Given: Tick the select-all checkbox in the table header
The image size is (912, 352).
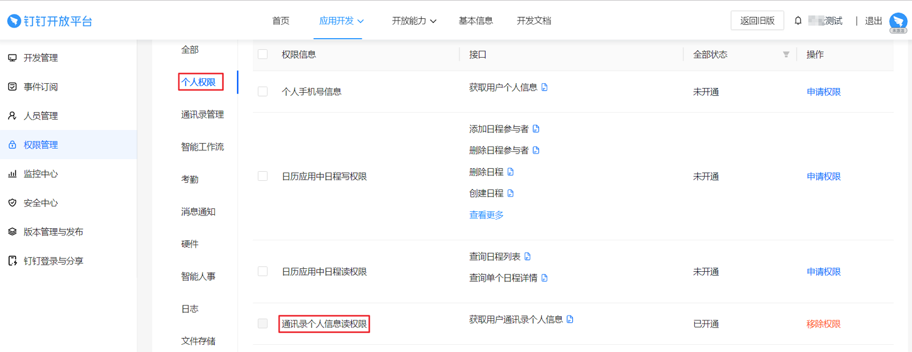Looking at the screenshot, I should tap(263, 54).
